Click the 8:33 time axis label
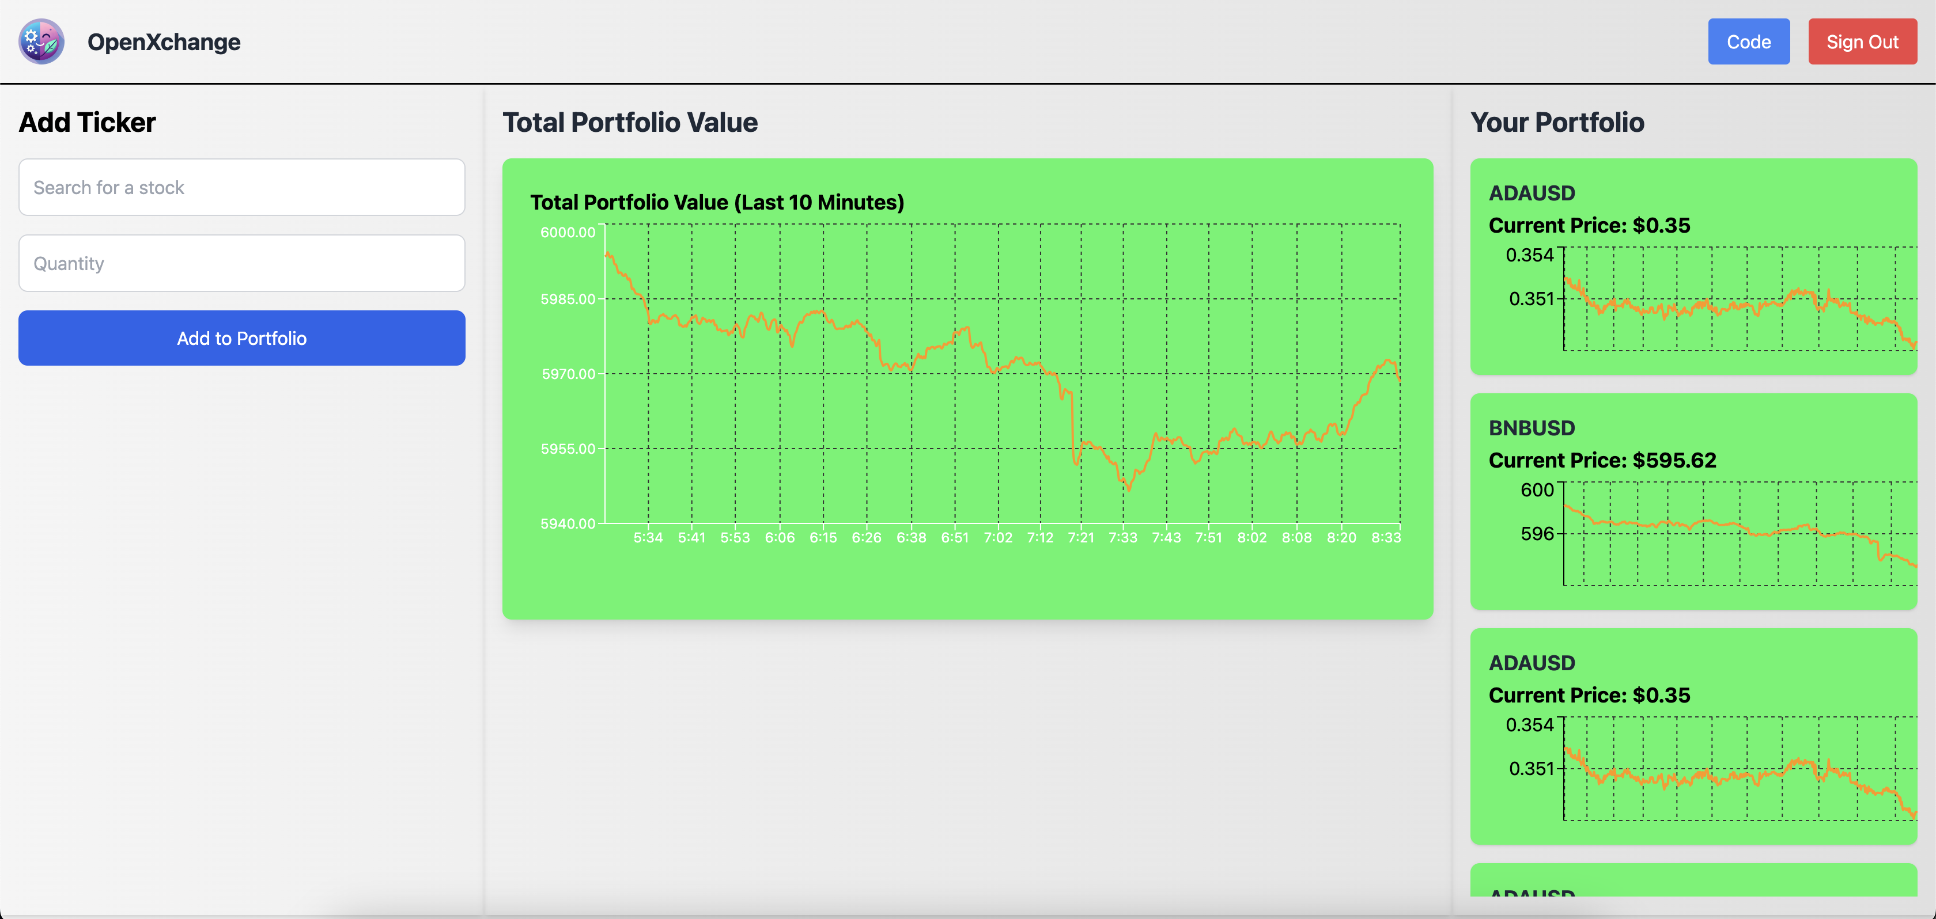The width and height of the screenshot is (1936, 919). pyautogui.click(x=1385, y=538)
